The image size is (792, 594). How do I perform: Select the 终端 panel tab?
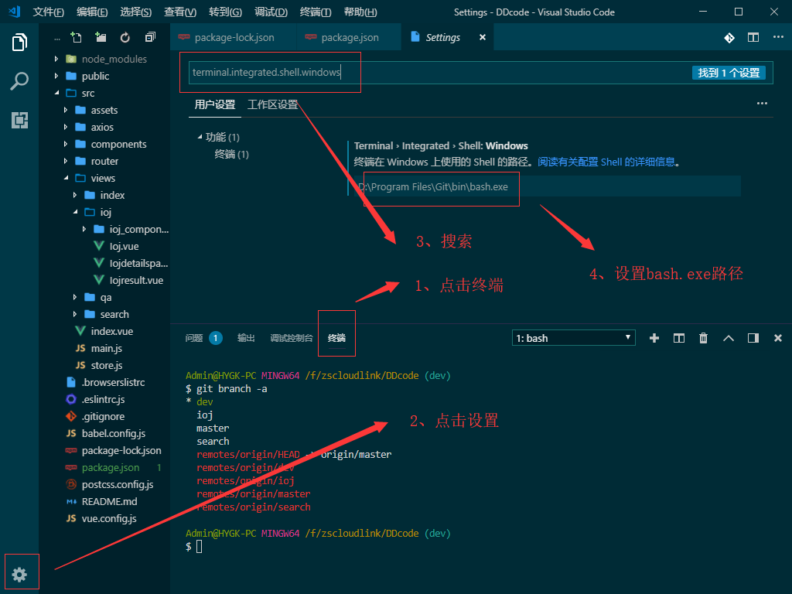(337, 338)
